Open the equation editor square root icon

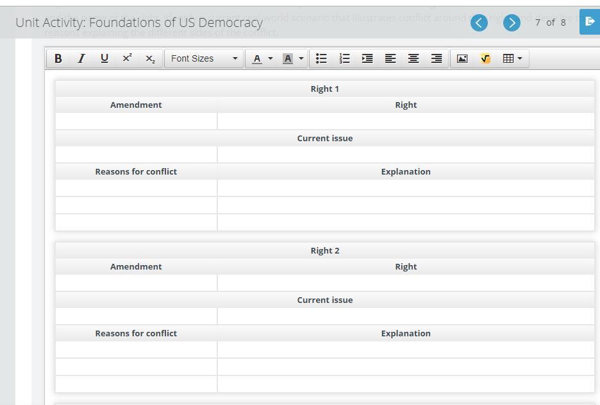[x=485, y=58]
